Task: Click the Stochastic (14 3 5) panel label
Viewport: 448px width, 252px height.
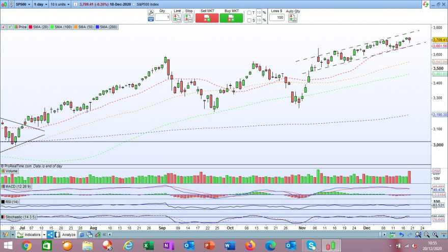Action: pyautogui.click(x=18, y=217)
